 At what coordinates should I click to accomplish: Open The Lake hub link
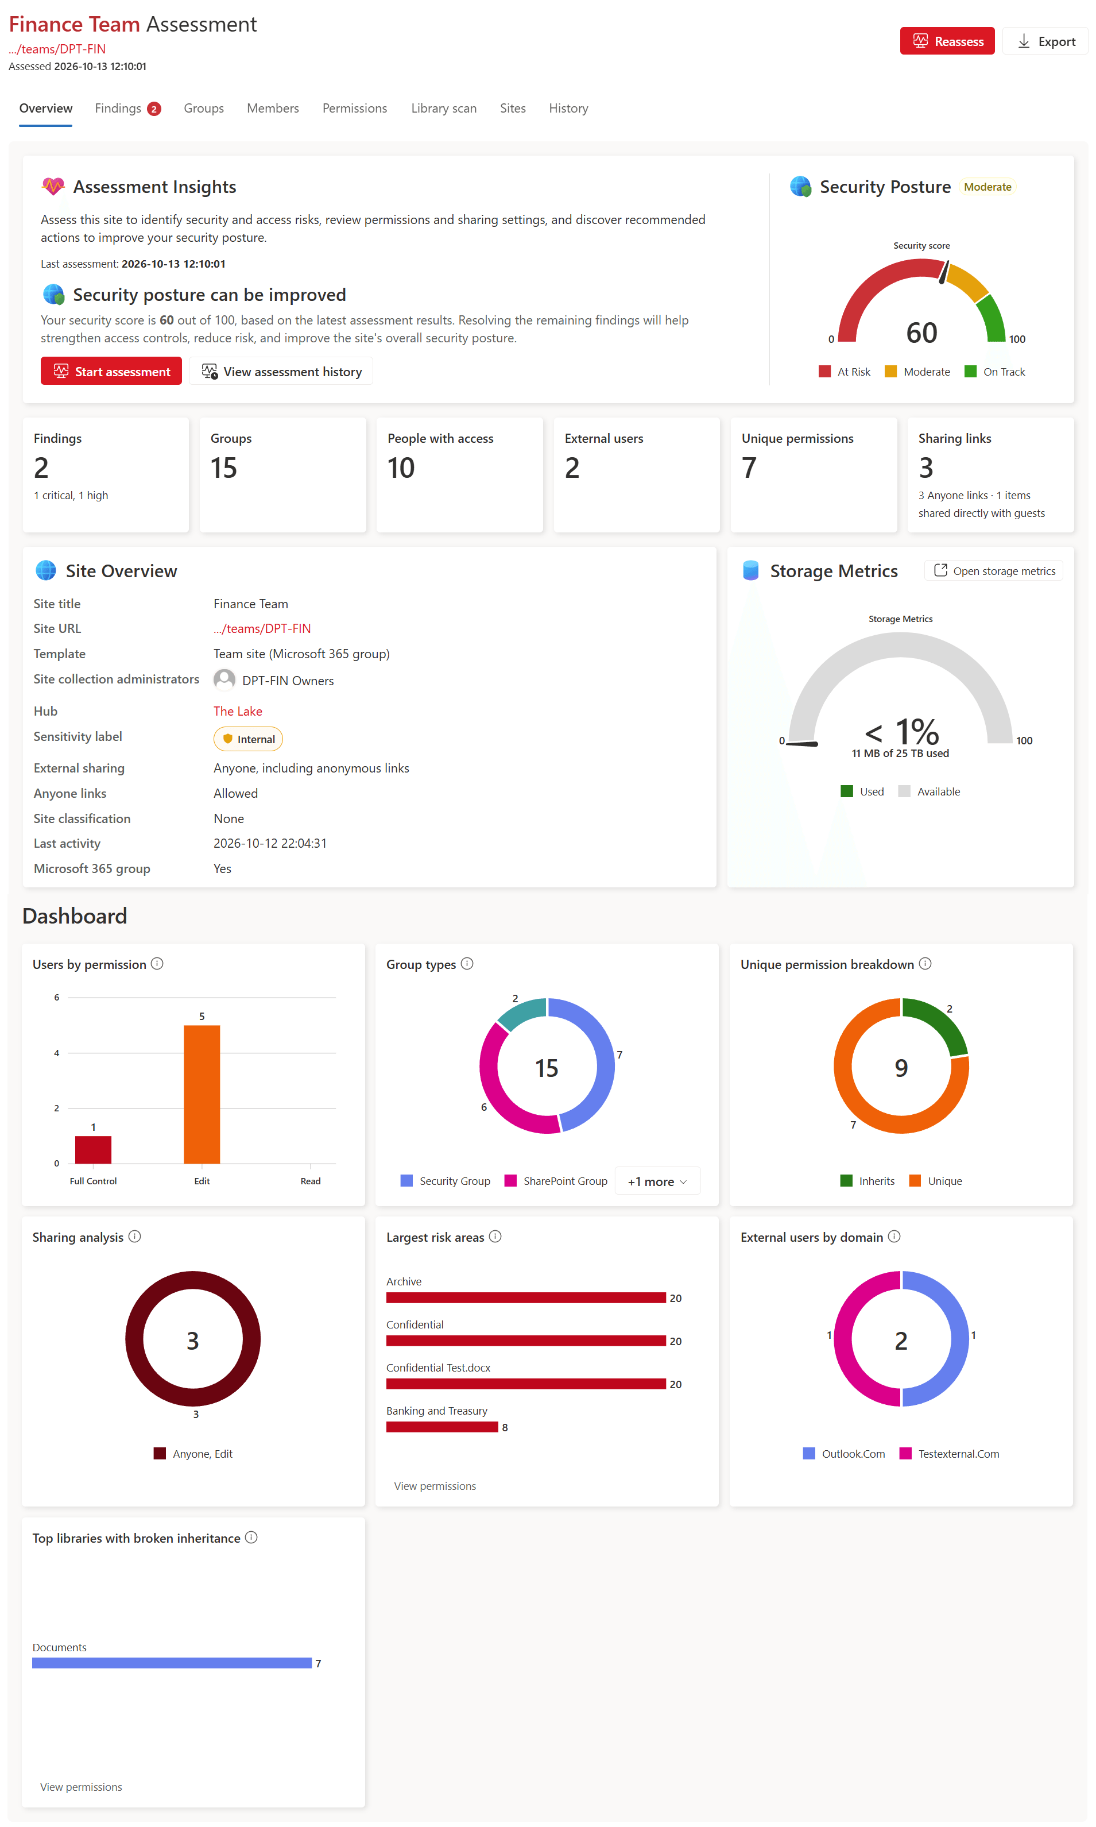[x=237, y=712]
